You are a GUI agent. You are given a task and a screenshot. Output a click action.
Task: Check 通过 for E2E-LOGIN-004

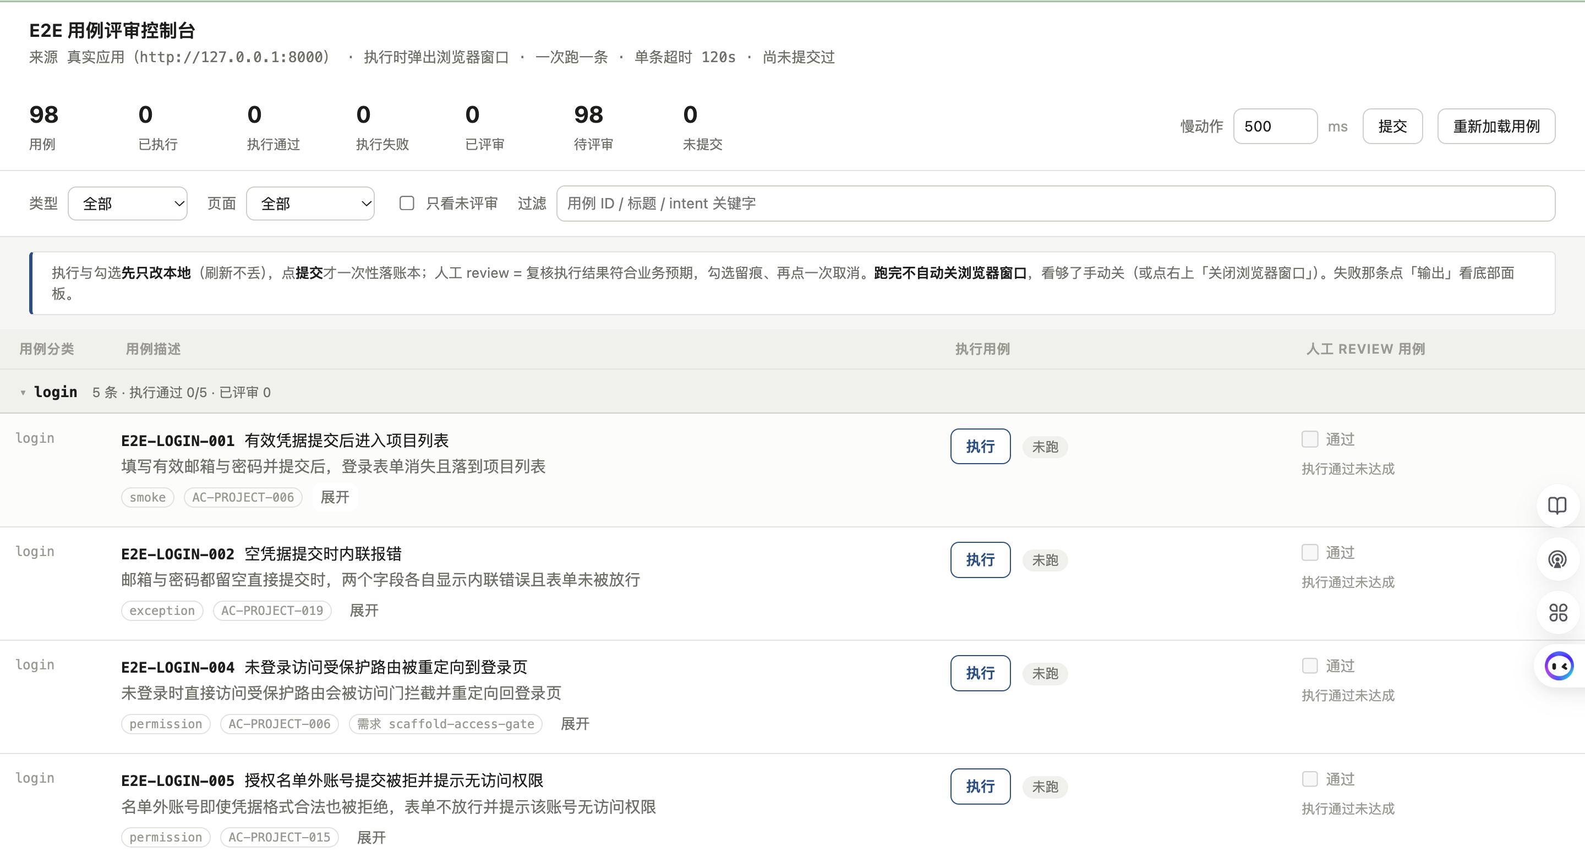[1309, 665]
